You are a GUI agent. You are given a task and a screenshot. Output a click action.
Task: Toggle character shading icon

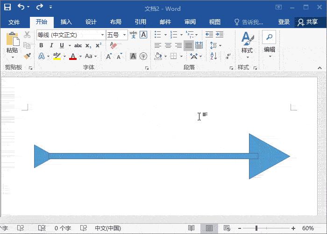point(133,56)
